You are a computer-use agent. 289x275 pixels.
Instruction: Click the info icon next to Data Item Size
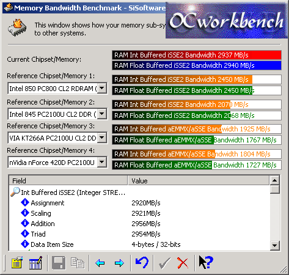[25, 244]
